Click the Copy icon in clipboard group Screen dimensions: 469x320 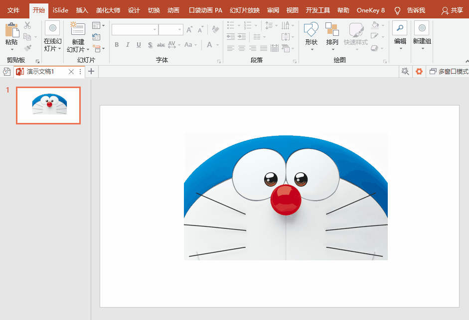[27, 37]
